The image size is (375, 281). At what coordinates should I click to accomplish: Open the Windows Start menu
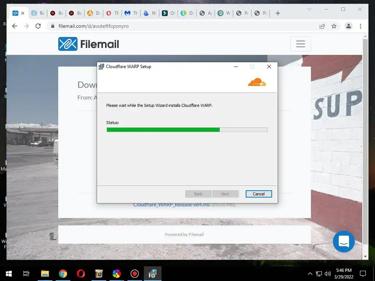tap(9, 274)
